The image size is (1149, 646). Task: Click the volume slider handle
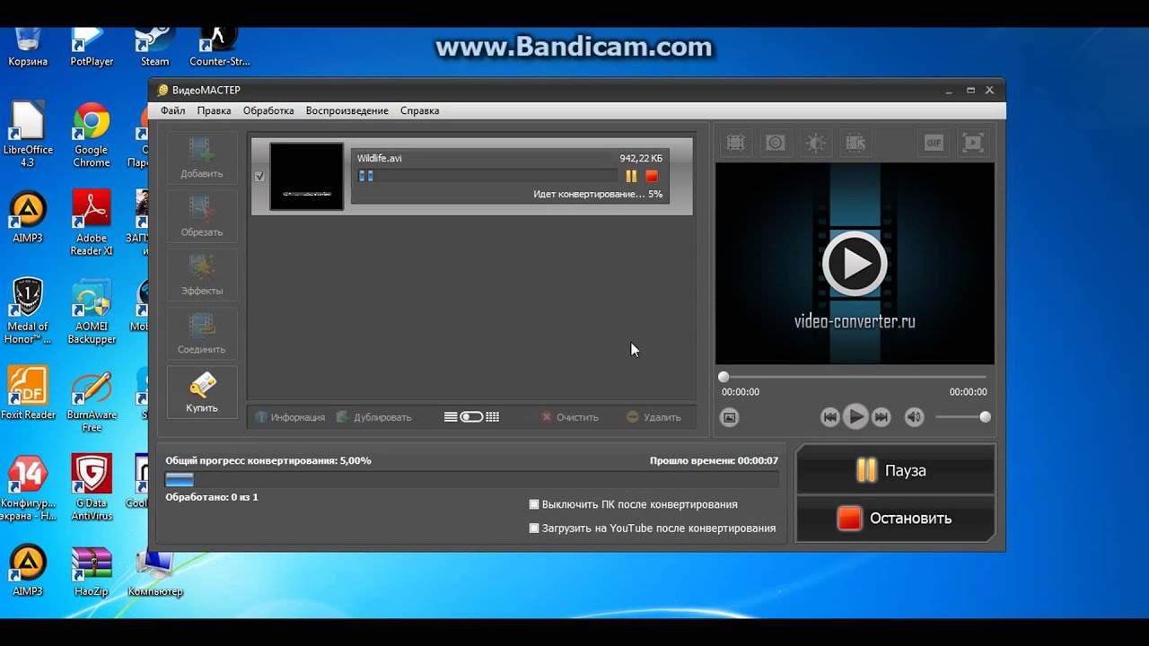point(985,417)
